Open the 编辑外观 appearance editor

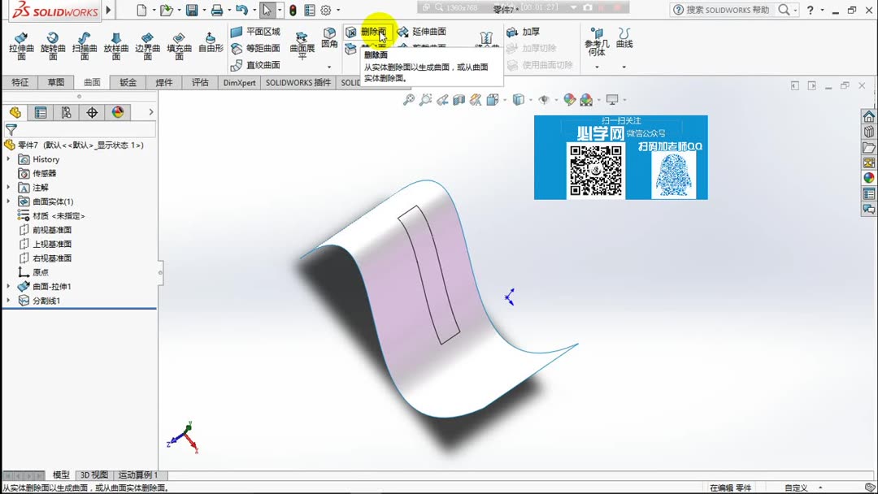point(570,99)
